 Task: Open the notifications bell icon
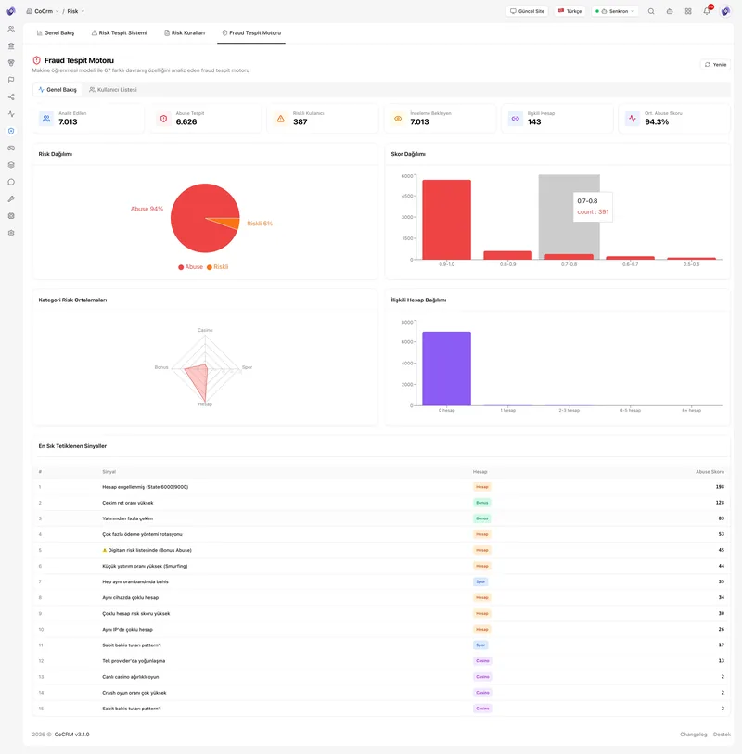(x=707, y=11)
